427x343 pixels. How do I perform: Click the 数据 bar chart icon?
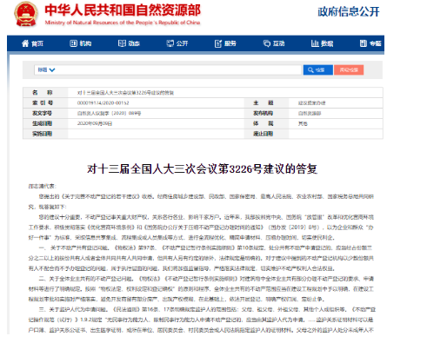click(315, 43)
